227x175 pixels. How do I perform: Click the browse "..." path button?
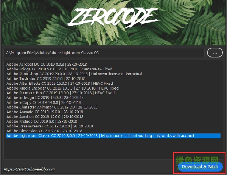(x=215, y=53)
